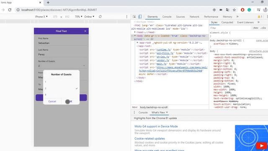Open the Memory tab
Image resolution: width=268 pixels, height=151 pixels.
[x=227, y=17]
